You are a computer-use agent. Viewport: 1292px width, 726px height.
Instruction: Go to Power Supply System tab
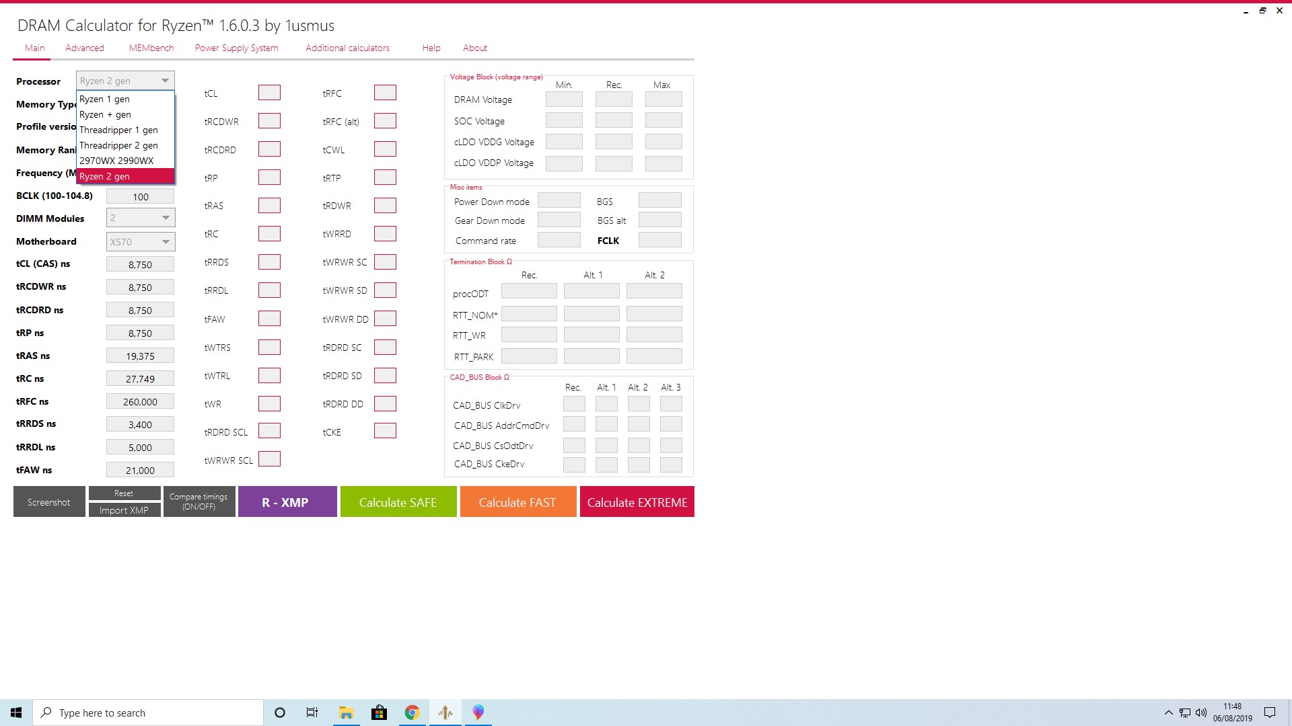click(x=237, y=48)
